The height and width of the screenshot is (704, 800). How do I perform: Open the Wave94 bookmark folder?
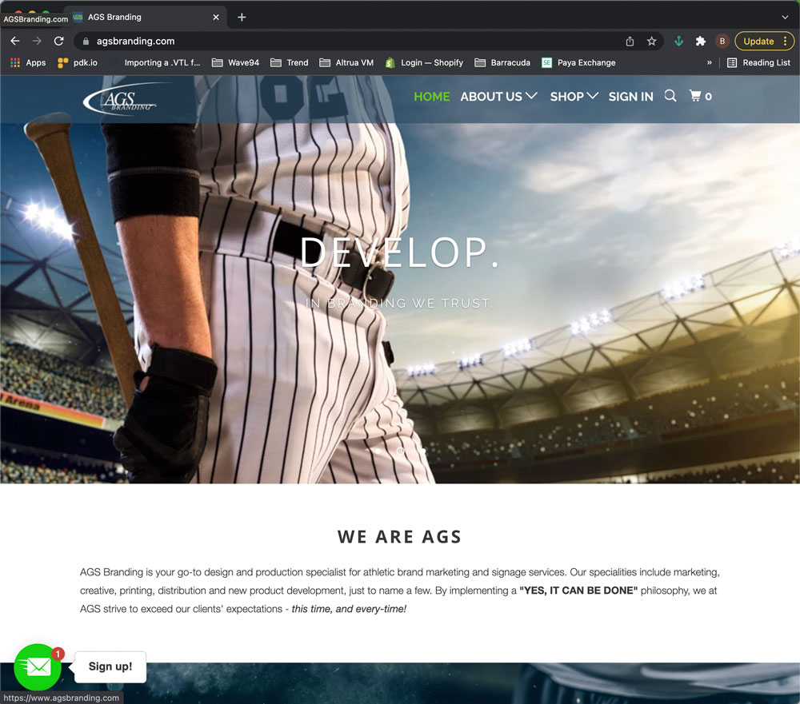click(x=236, y=62)
